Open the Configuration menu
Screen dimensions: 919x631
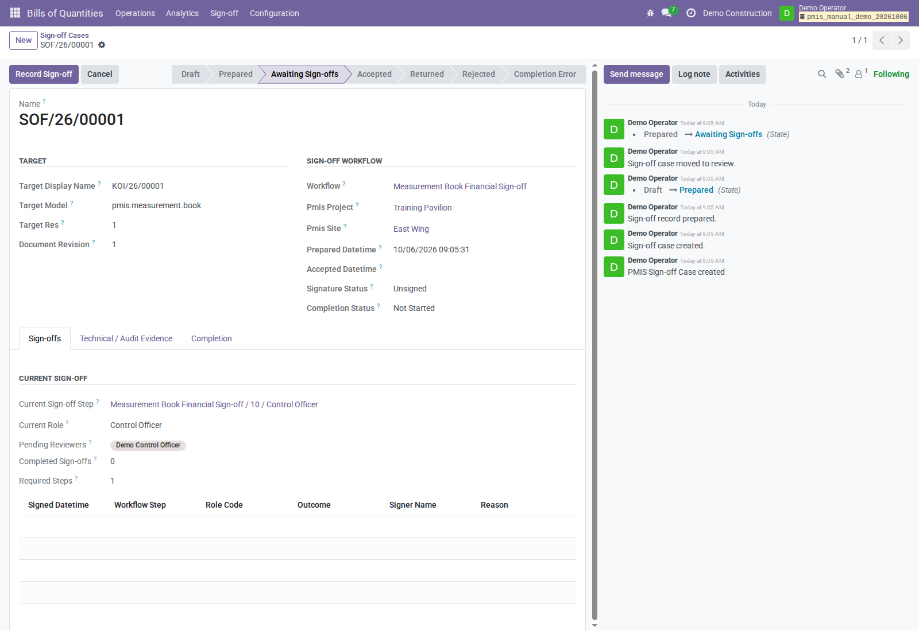274,13
